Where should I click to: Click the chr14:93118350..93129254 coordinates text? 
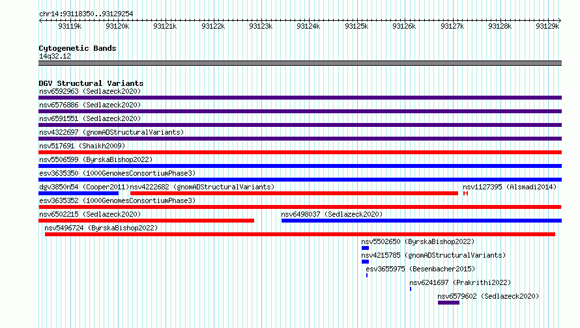[86, 14]
